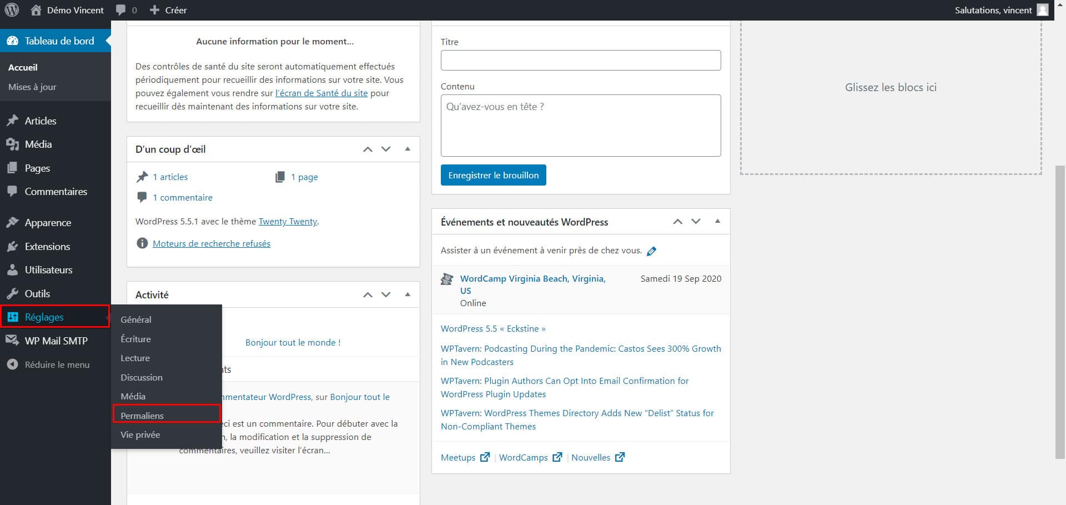Open the Nouvelles link
Screen dimensions: 1066x505
[591, 457]
